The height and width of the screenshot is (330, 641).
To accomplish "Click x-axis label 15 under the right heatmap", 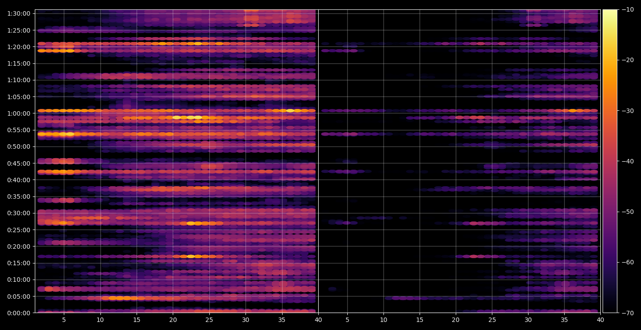I will point(419,320).
